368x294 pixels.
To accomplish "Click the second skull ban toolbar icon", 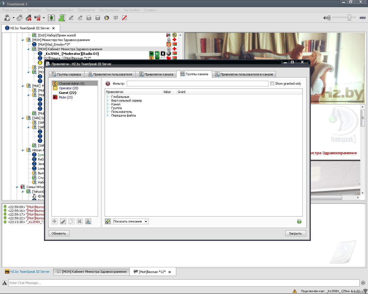I will [98, 18].
